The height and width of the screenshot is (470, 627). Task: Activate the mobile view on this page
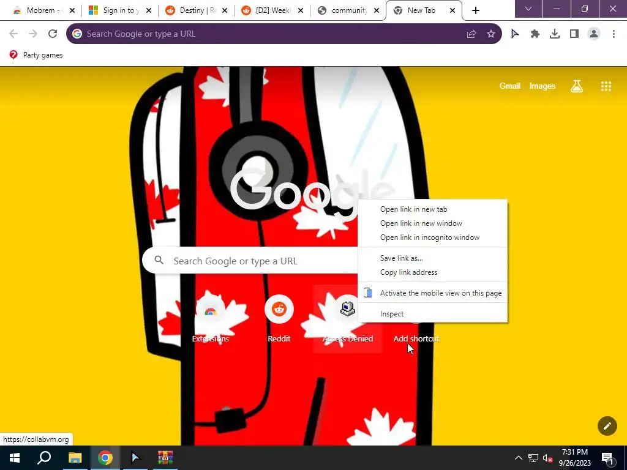(x=433, y=293)
